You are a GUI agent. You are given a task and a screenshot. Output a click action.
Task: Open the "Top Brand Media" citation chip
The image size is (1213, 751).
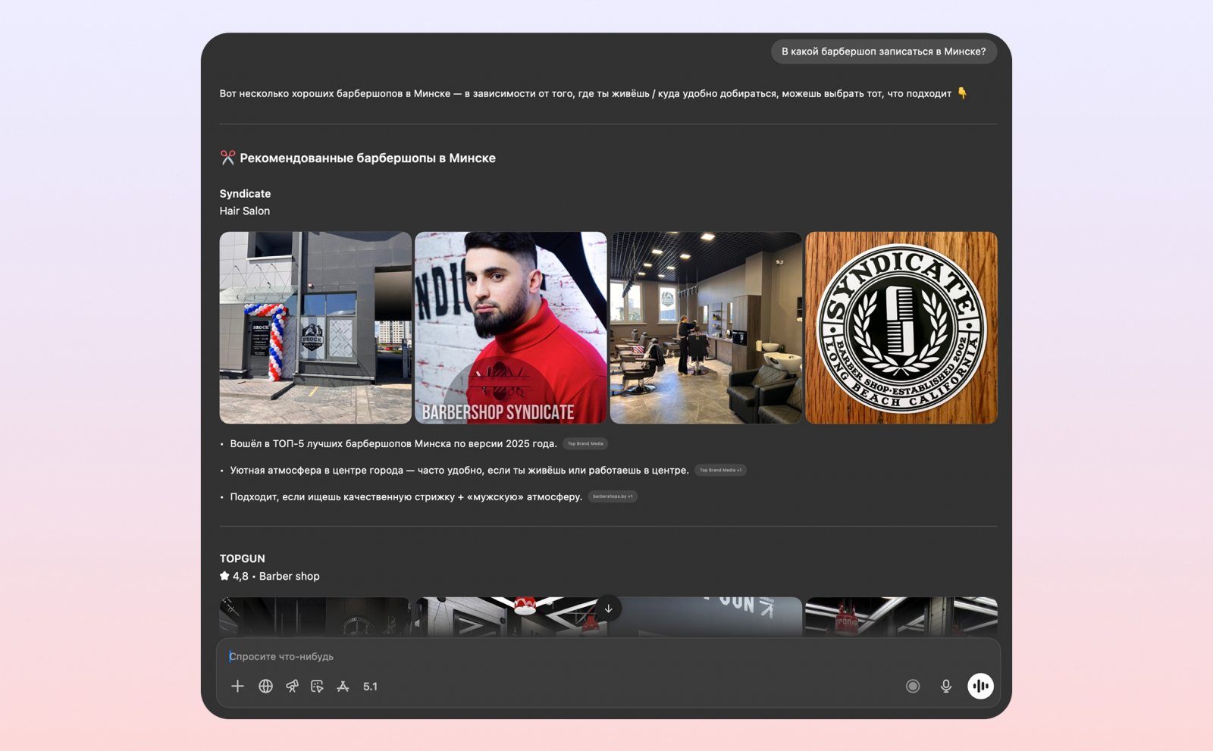click(x=585, y=444)
